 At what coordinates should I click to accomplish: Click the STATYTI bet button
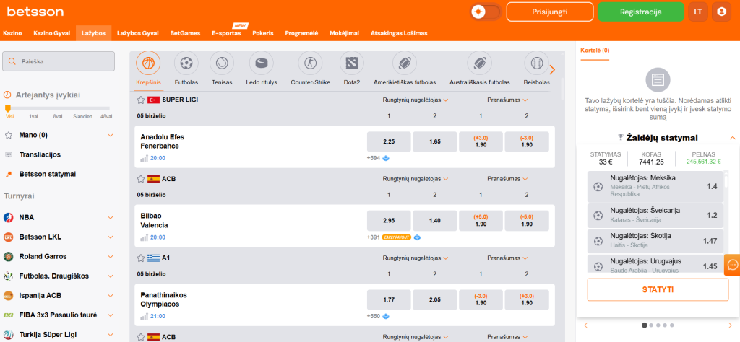point(658,290)
